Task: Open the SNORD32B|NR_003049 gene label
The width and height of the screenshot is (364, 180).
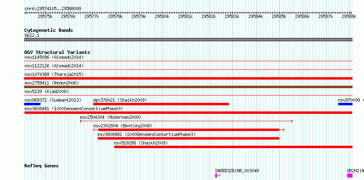Action: pos(237,171)
